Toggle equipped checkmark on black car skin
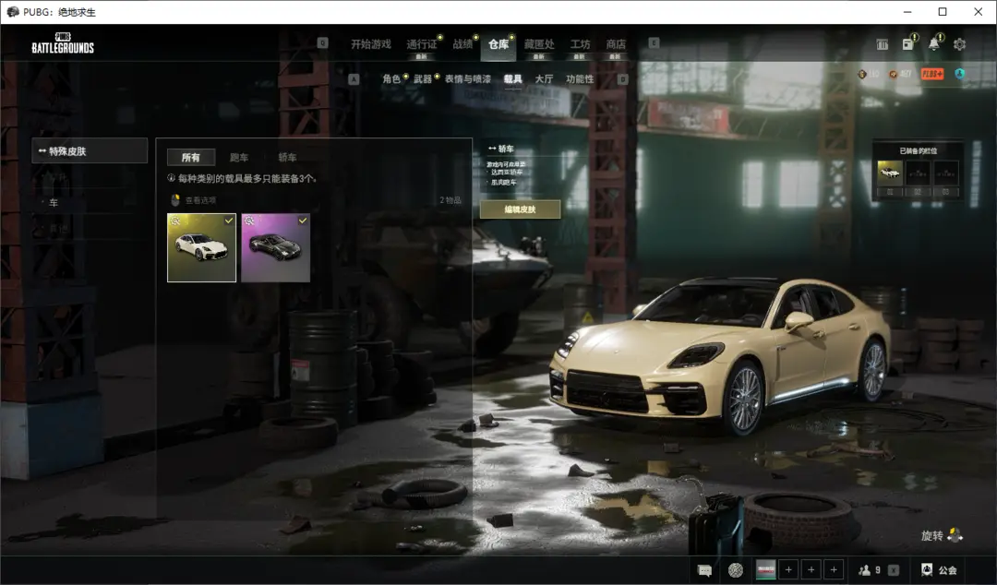Screen dimensions: 997x585 (303, 220)
